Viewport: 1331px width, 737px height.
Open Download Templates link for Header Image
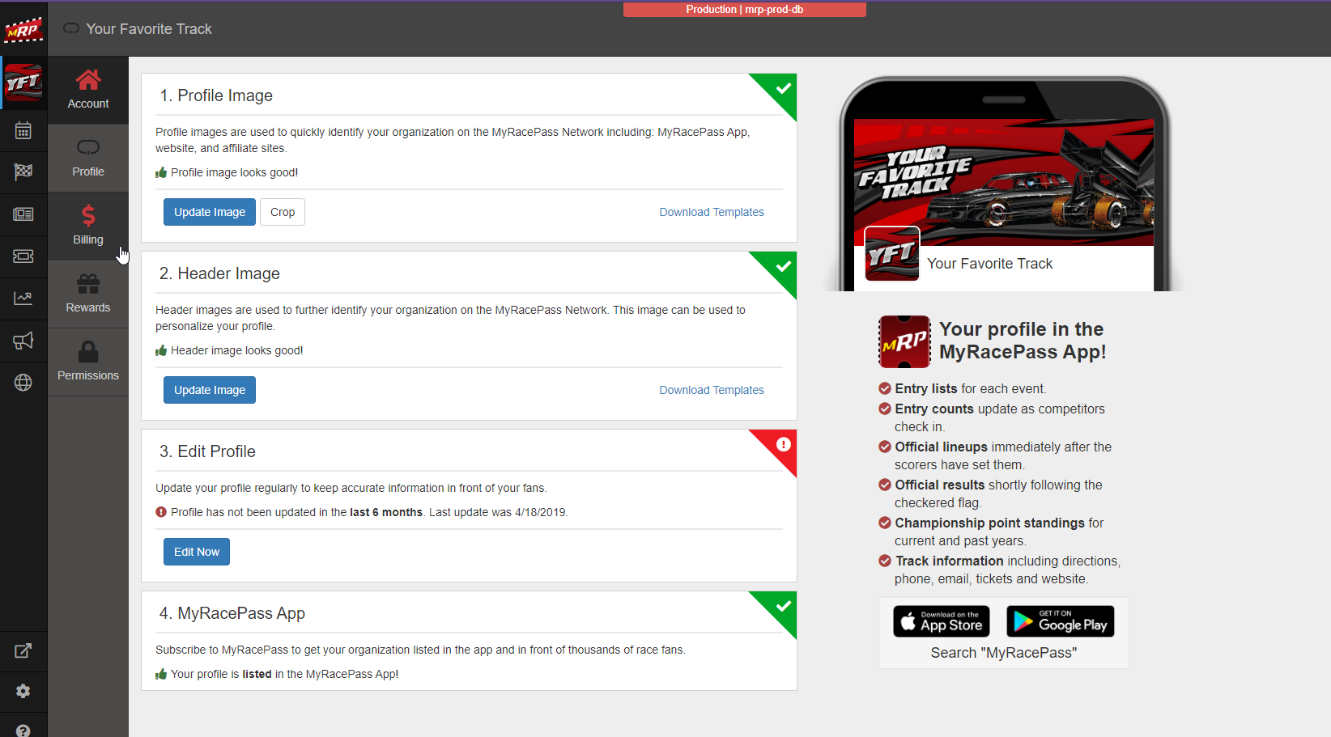coord(711,390)
